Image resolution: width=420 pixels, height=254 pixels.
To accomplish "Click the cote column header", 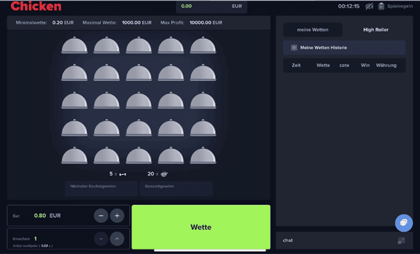I will [344, 65].
